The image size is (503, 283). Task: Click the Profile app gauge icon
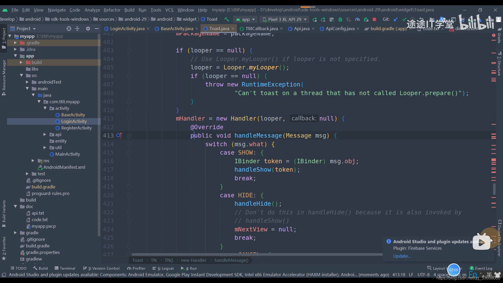click(x=357, y=19)
